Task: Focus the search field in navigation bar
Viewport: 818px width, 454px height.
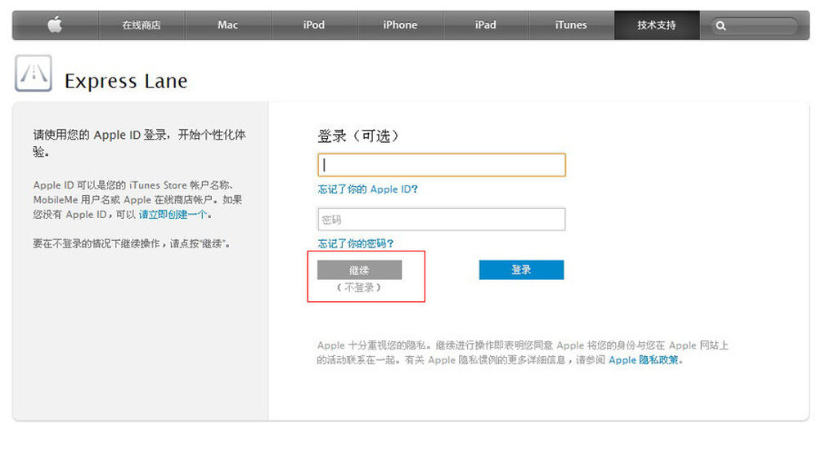Action: 754,25
